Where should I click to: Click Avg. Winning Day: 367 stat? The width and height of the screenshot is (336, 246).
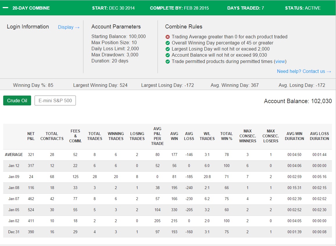click(235, 85)
